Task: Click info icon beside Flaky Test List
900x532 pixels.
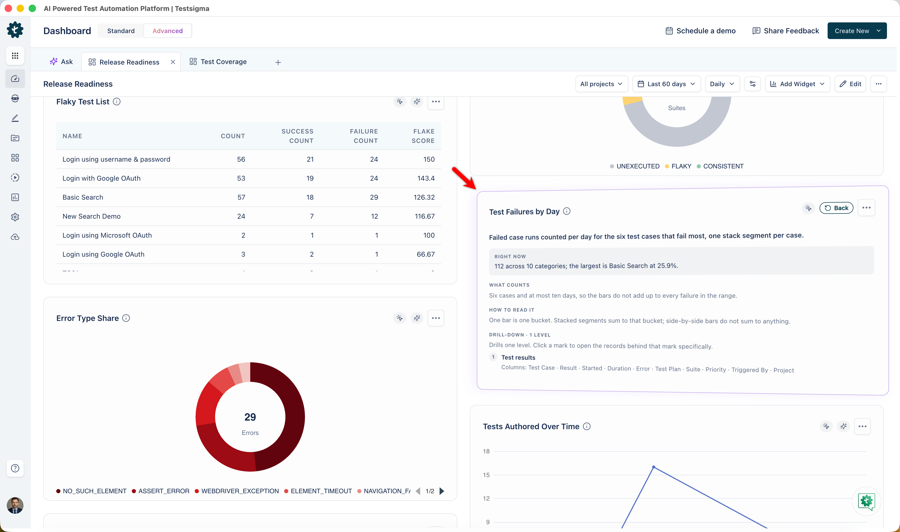Action: coord(117,102)
